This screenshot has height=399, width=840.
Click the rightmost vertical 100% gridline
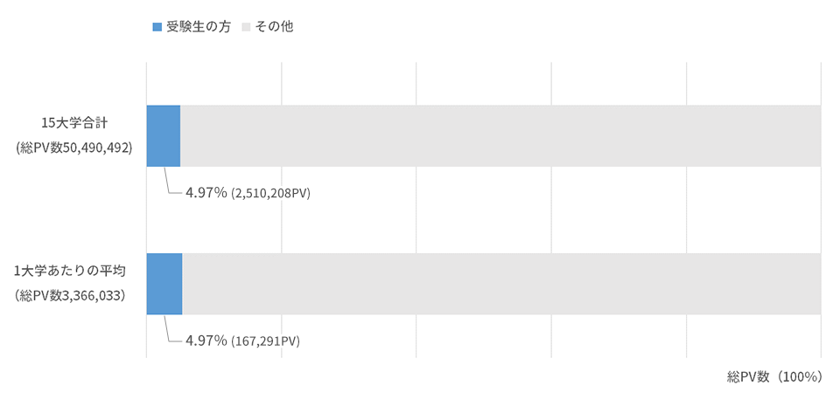(822, 210)
